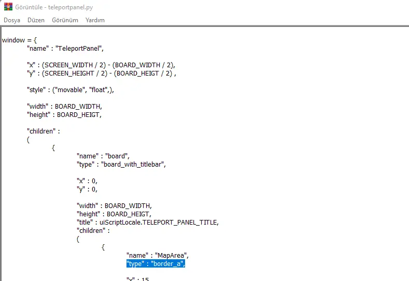Click the "name" : "board" line
Image resolution: width=409 pixels, height=281 pixels.
pos(103,156)
